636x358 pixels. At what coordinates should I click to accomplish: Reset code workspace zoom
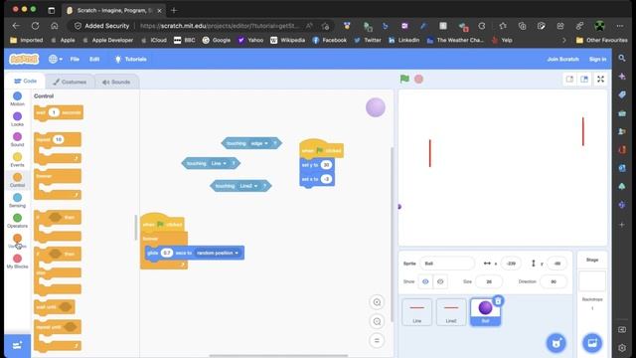coord(377,340)
